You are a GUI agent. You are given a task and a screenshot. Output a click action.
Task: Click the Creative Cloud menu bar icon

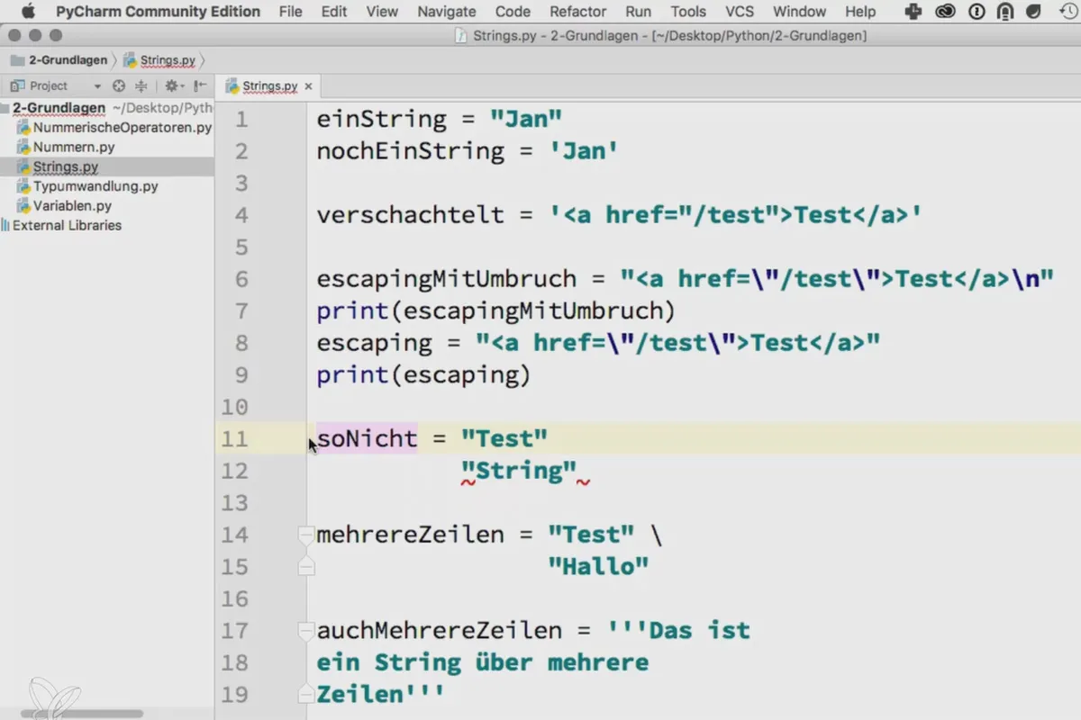pyautogui.click(x=945, y=12)
